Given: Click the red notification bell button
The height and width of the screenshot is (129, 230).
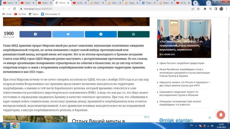Looking at the screenshot, I should 221,115.
